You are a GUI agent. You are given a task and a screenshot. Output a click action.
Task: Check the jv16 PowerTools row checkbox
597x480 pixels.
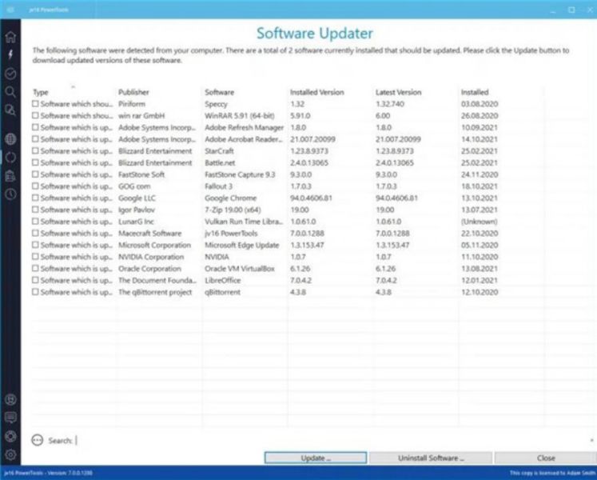(x=35, y=233)
